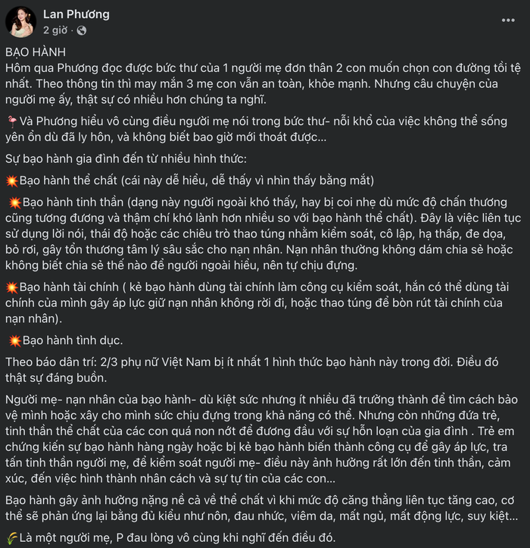Click the 'BẠO HÀNH' post title
This screenshot has width=530, height=548.
tap(36, 52)
